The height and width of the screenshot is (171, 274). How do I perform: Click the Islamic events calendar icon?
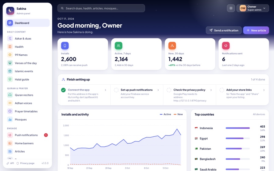(10, 71)
